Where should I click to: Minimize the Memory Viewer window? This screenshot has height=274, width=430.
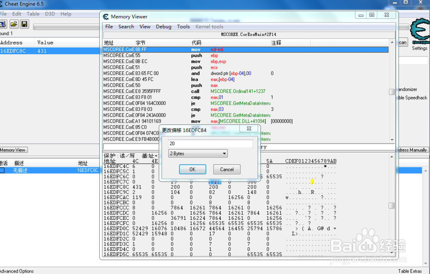tap(361, 15)
